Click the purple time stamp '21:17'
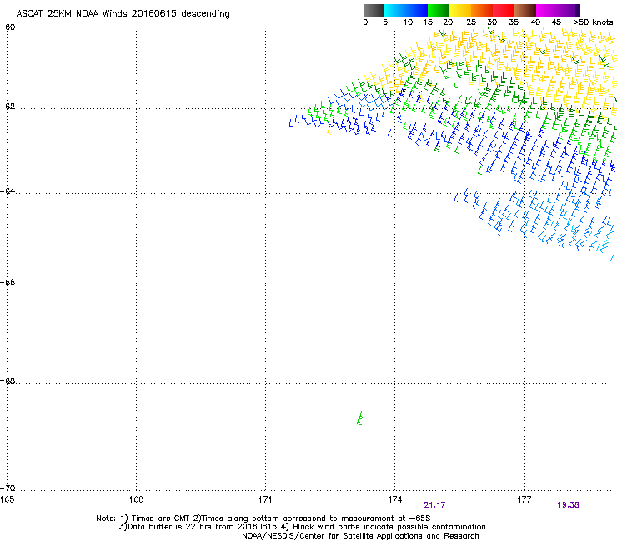 pos(434,505)
